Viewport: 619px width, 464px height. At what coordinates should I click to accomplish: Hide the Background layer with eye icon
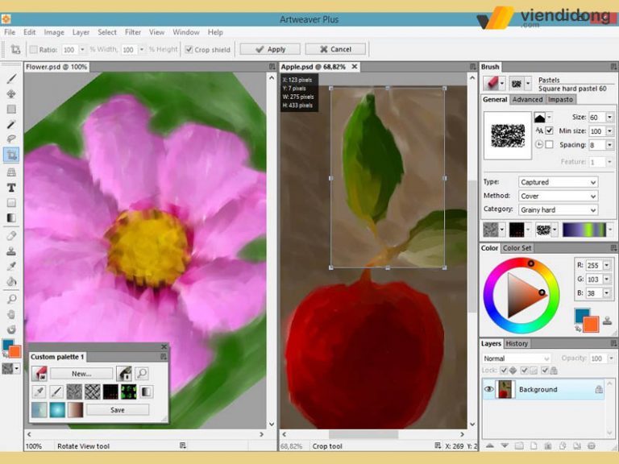tap(489, 389)
